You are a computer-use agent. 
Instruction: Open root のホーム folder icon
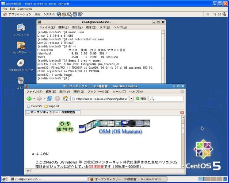point(21,47)
